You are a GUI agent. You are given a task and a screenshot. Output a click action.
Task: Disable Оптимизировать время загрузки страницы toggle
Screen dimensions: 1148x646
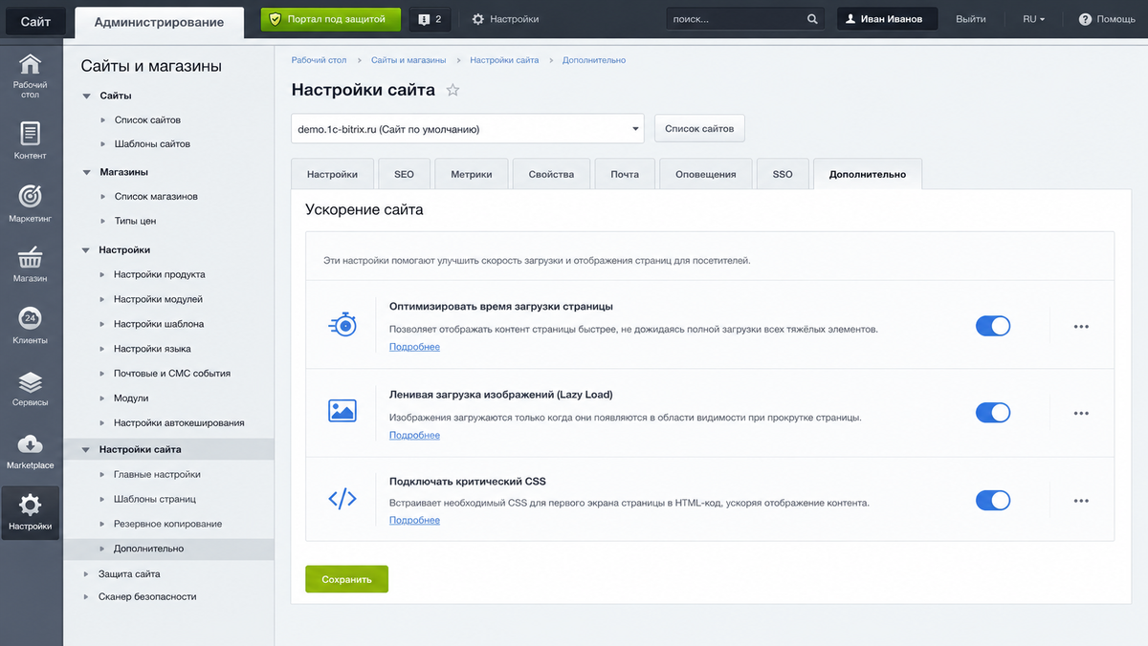click(x=993, y=326)
